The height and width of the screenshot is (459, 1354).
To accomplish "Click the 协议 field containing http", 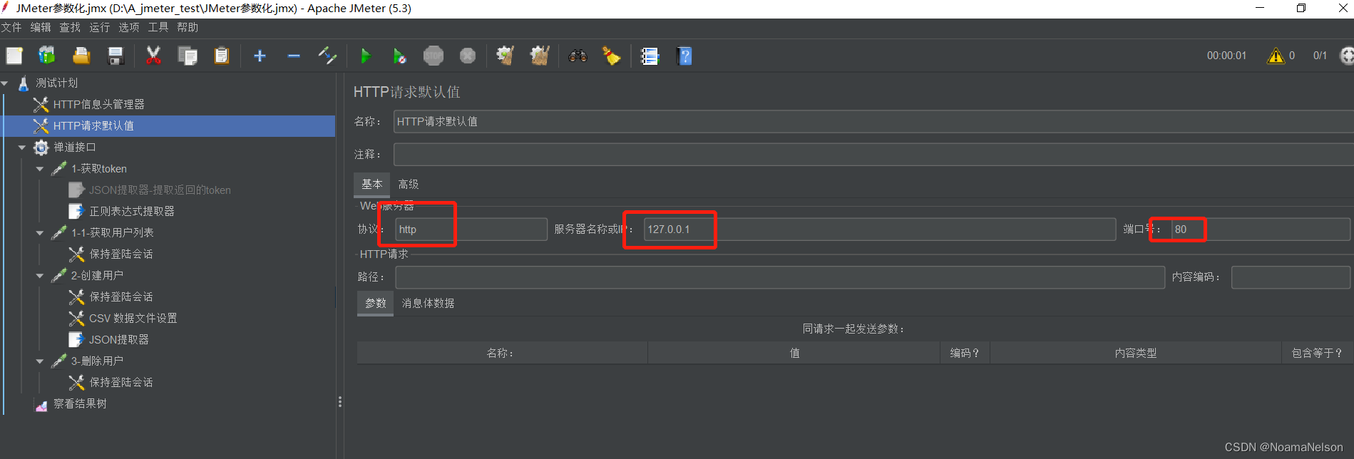I will [471, 229].
